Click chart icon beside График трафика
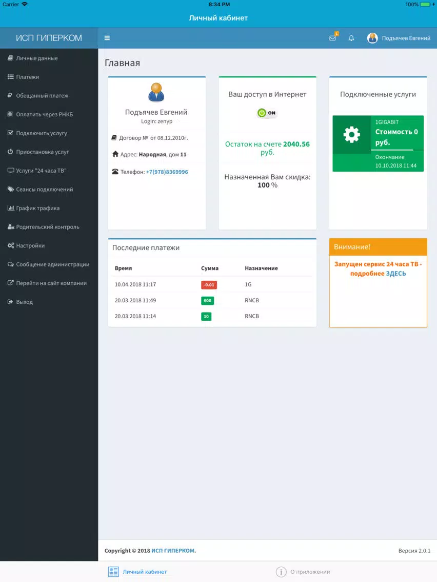The image size is (437, 582). (11, 208)
